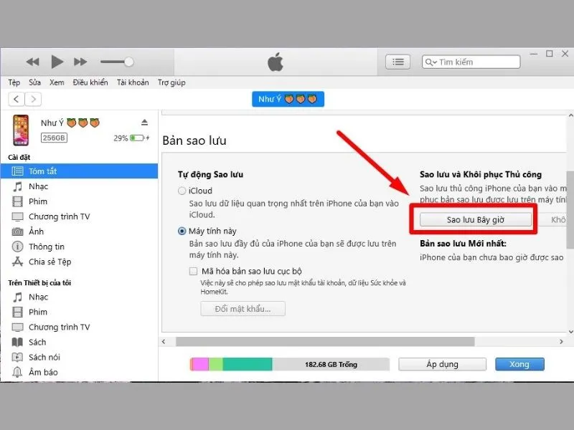574x430 pixels.
Task: Click the horizontal scrollbar thumb
Action: (325, 342)
